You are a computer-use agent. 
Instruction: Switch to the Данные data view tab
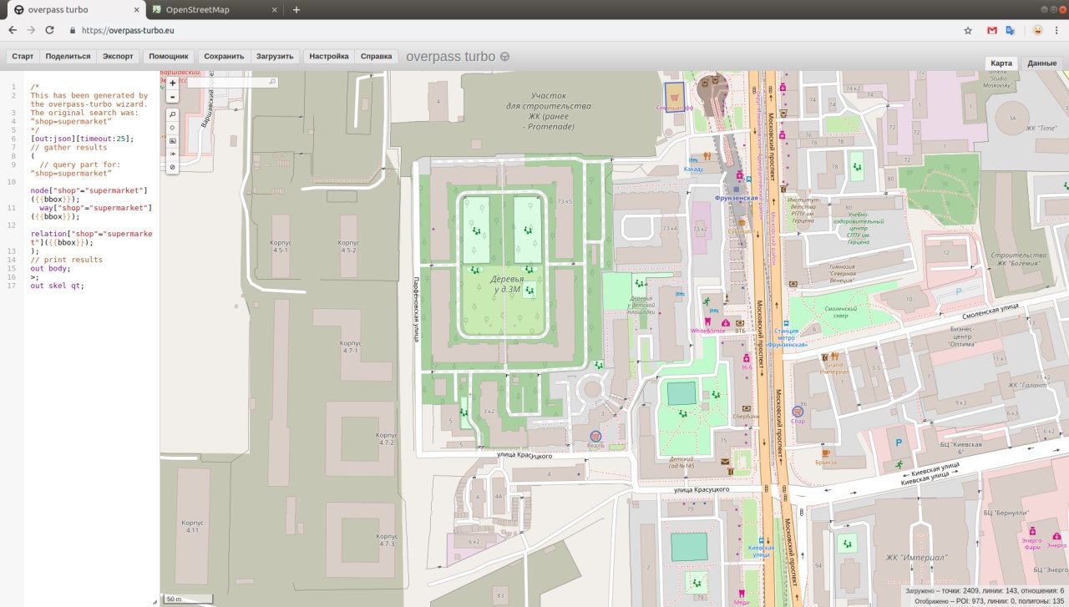tap(1042, 63)
